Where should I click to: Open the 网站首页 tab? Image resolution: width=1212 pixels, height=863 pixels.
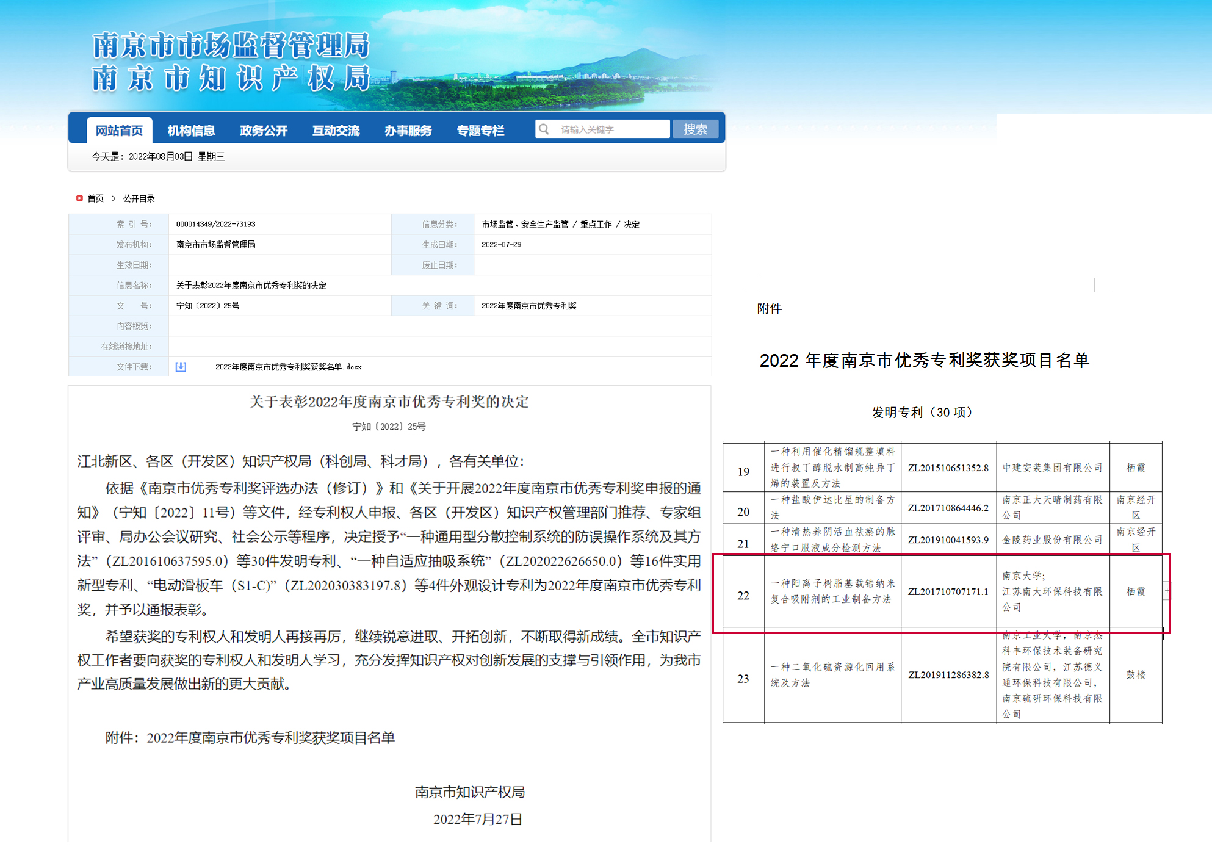[119, 130]
